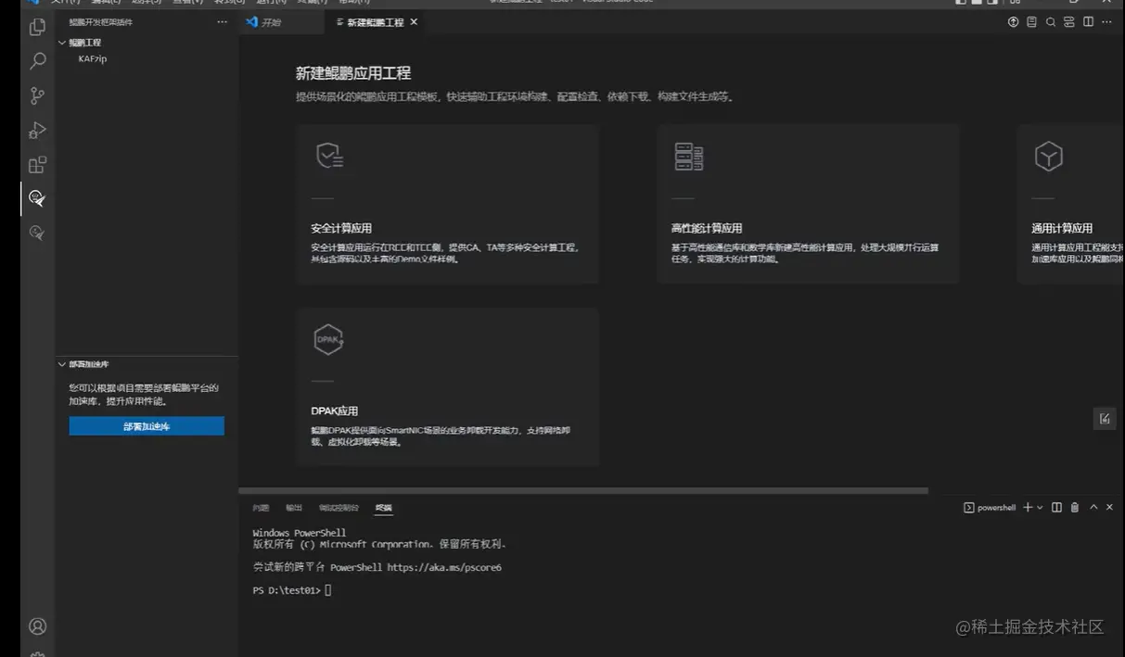Focus the terminal prompt PS D:\test01>
Image resolution: width=1125 pixels, height=657 pixels.
pos(287,590)
